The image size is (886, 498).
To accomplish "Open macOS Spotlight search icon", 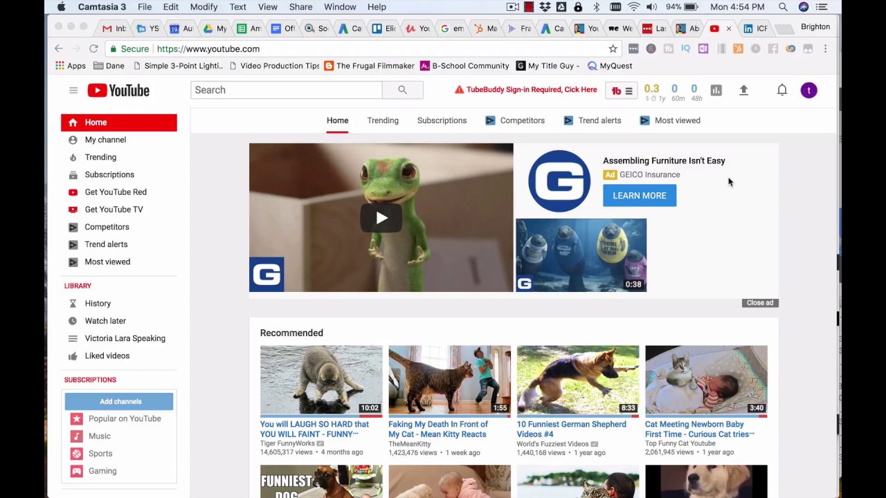I will [x=783, y=7].
